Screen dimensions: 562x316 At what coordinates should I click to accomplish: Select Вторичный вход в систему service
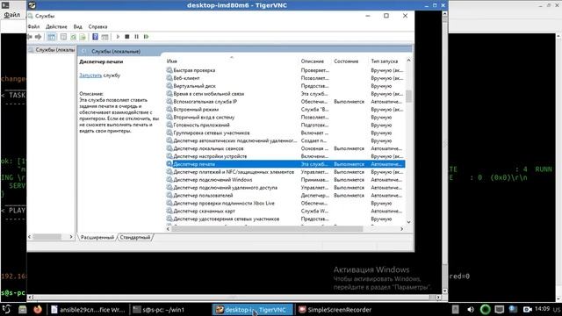tap(204, 117)
